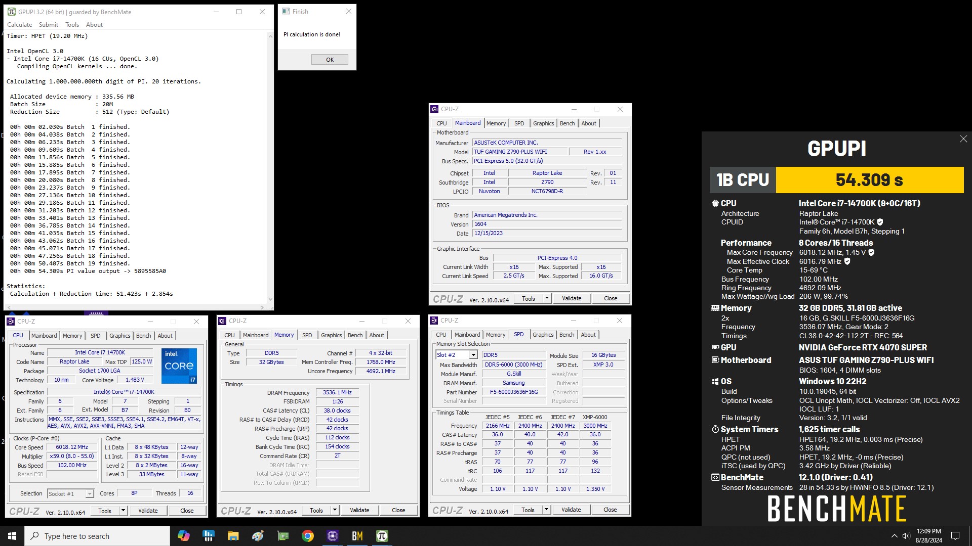
Task: Click the GPUPI pi icon in title bar
Action: (x=11, y=12)
